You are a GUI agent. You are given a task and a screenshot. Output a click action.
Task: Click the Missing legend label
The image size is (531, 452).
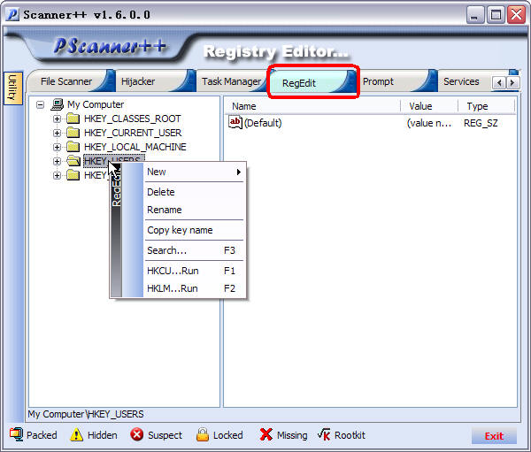coord(292,435)
